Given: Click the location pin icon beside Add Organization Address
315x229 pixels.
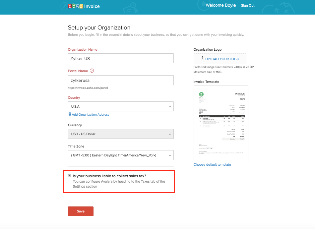Looking at the screenshot, I should coord(70,114).
